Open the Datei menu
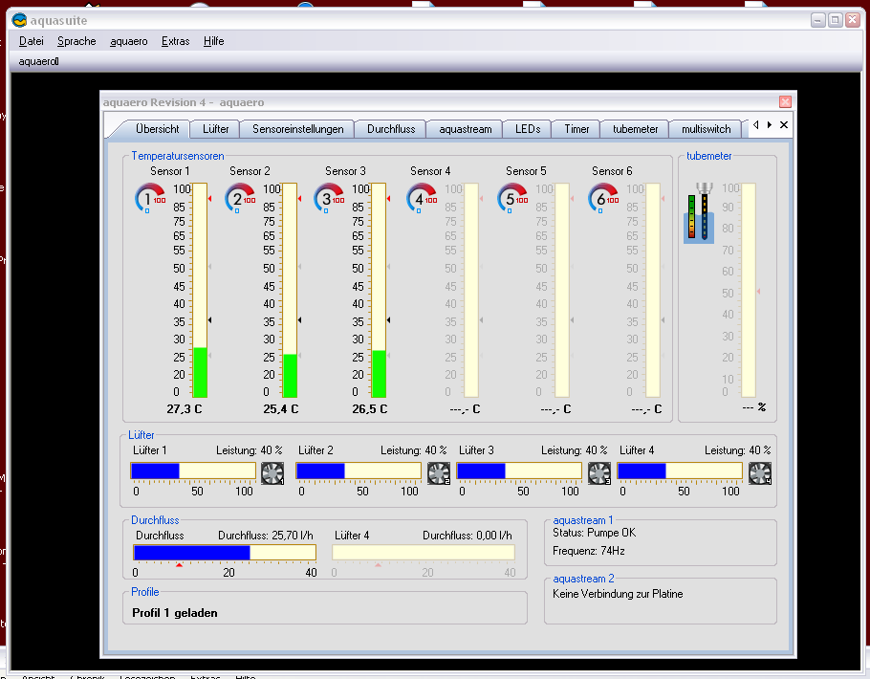 pyautogui.click(x=32, y=41)
